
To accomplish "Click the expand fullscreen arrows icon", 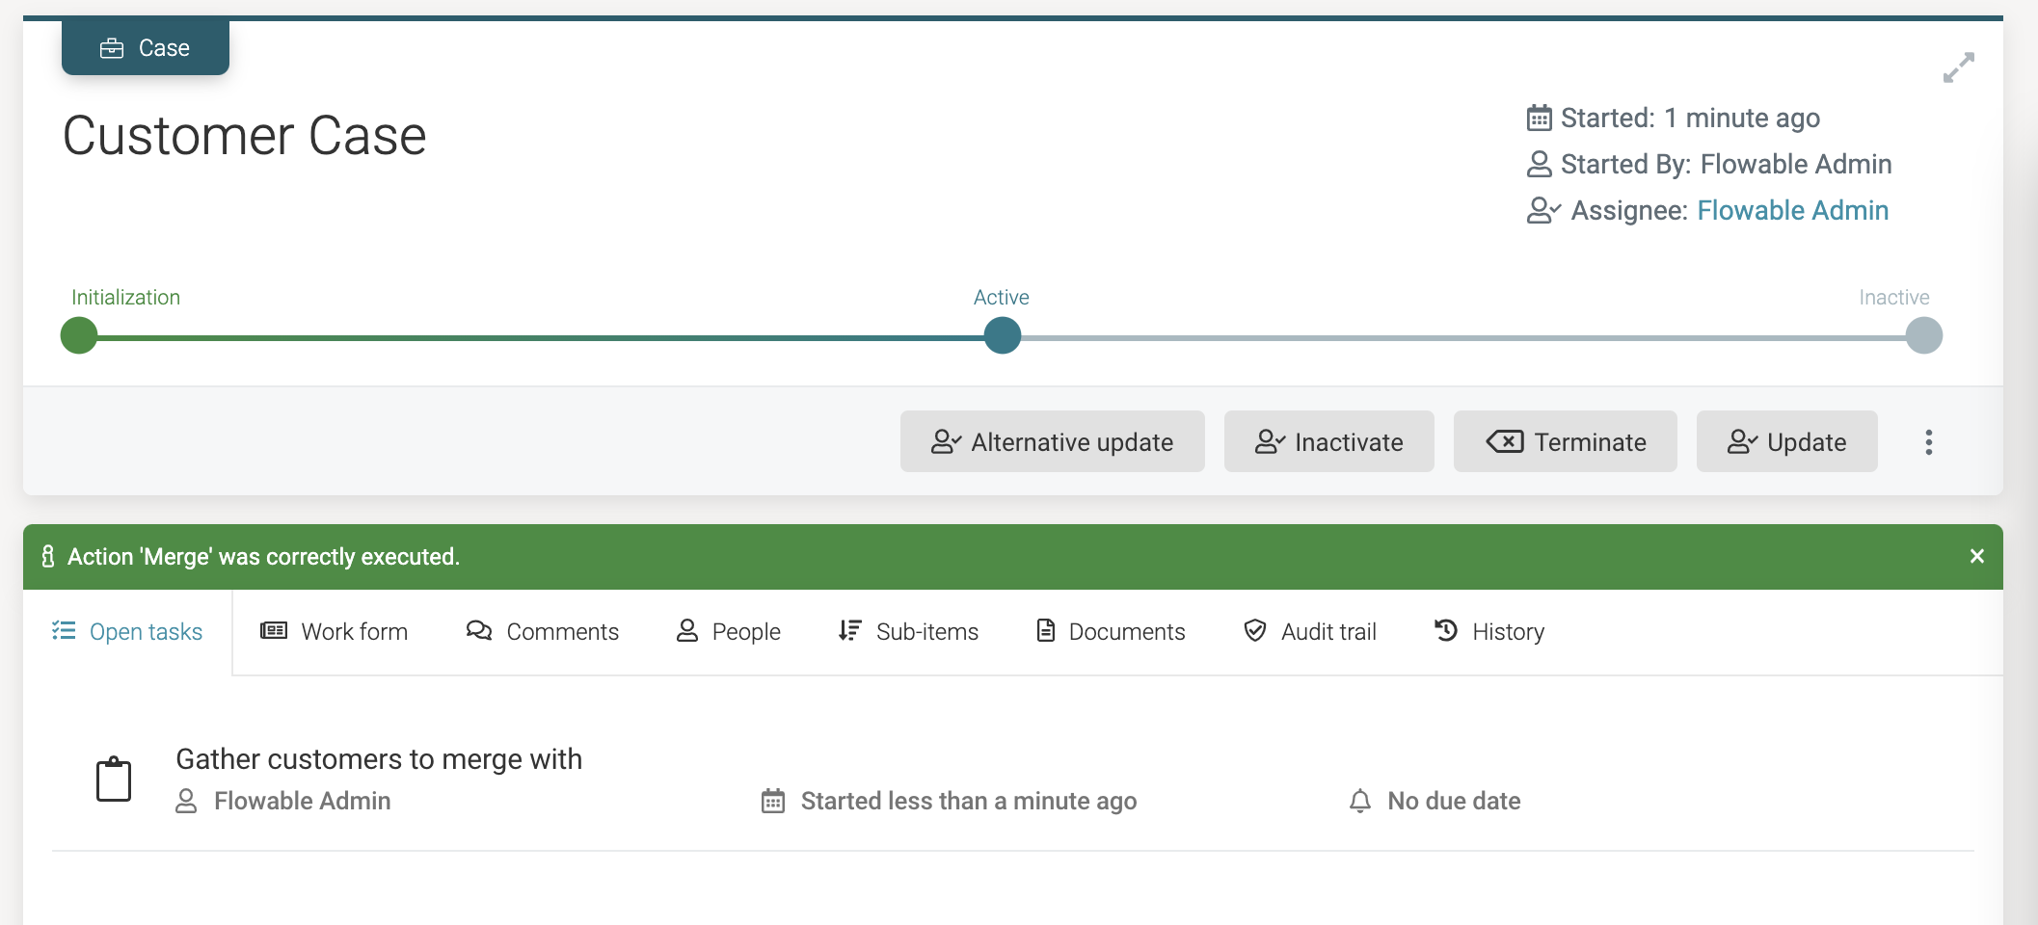I will pyautogui.click(x=1958, y=67).
